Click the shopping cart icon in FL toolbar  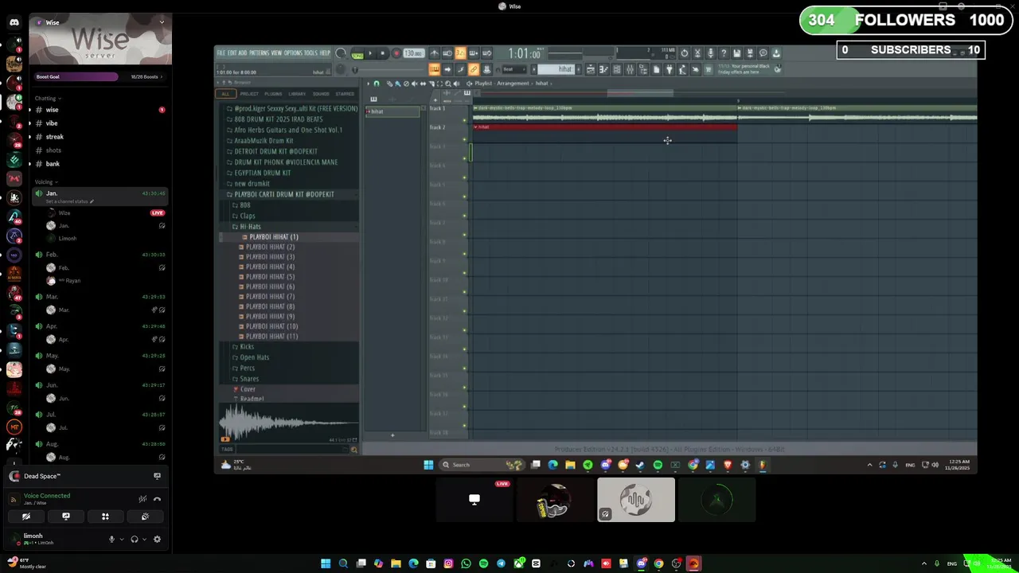708,69
